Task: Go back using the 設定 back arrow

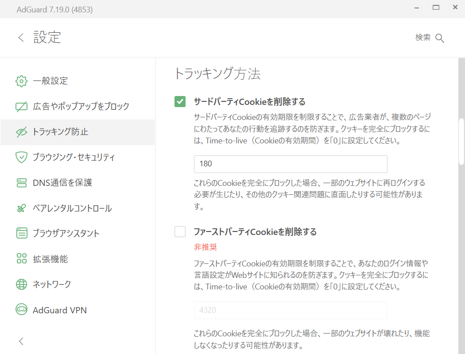Action: [x=20, y=37]
